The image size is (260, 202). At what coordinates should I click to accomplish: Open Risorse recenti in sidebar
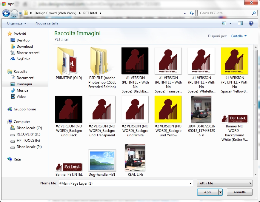click(x=25, y=53)
